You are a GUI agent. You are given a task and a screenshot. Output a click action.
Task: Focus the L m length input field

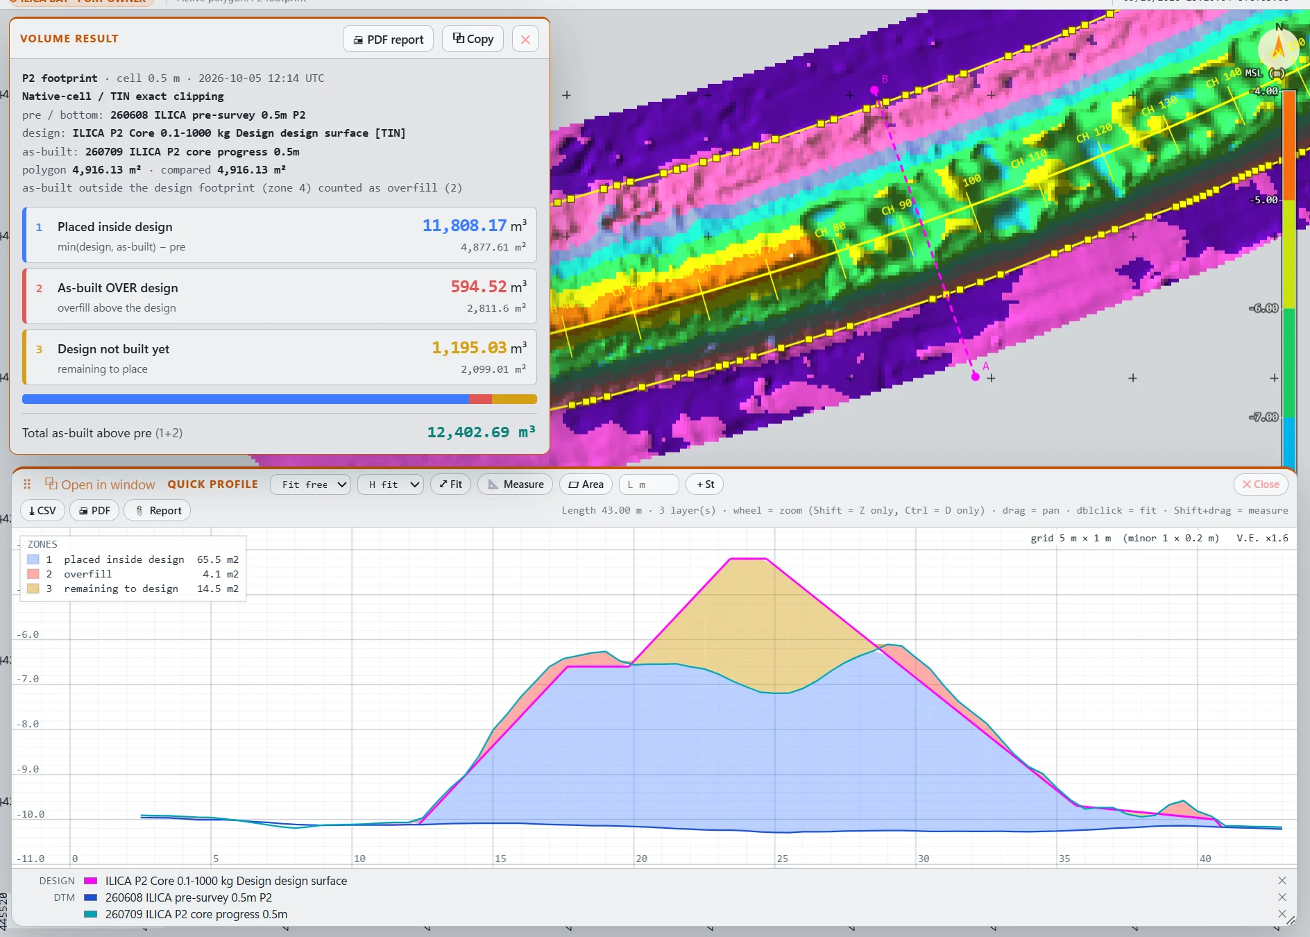[x=649, y=484]
